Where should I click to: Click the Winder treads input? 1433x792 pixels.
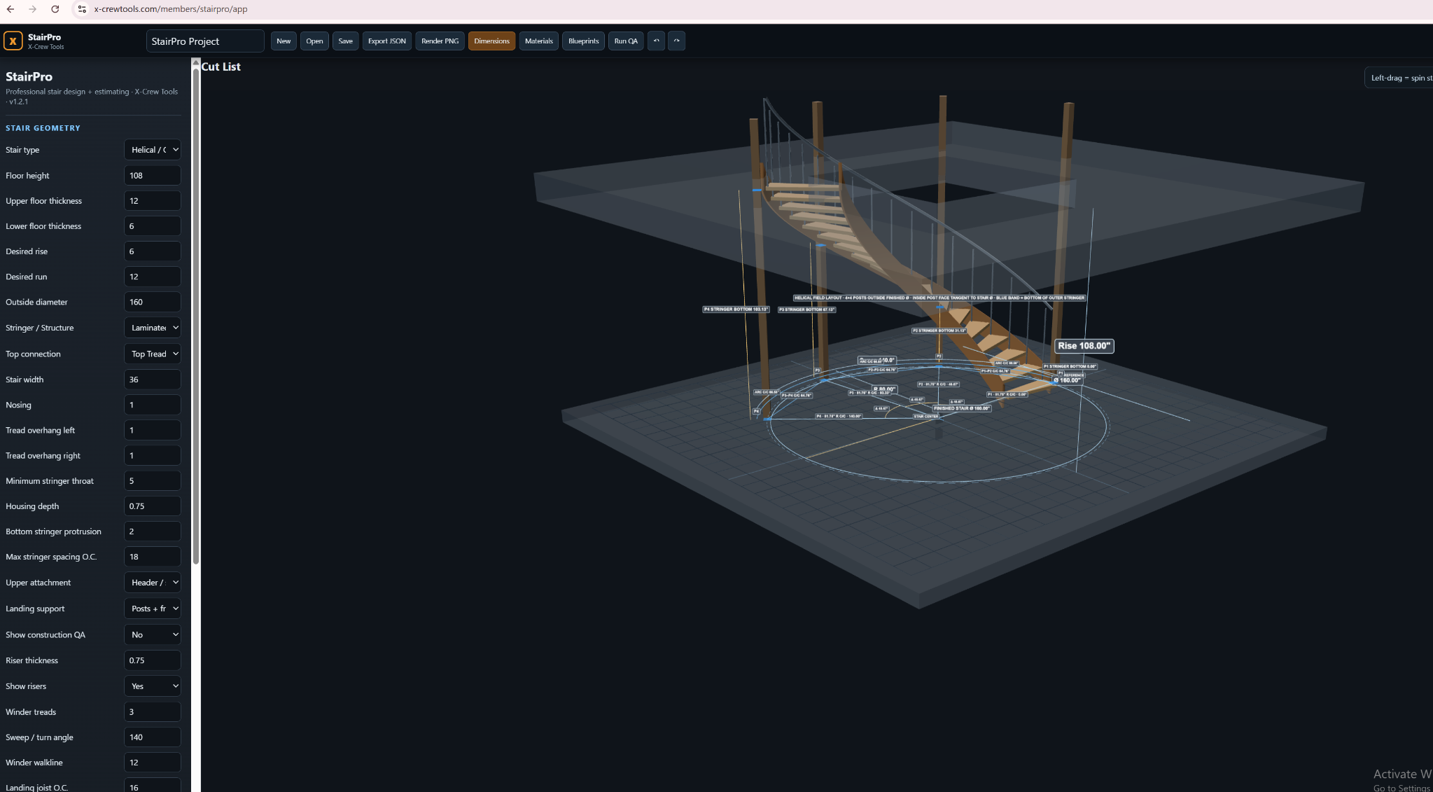(x=153, y=712)
